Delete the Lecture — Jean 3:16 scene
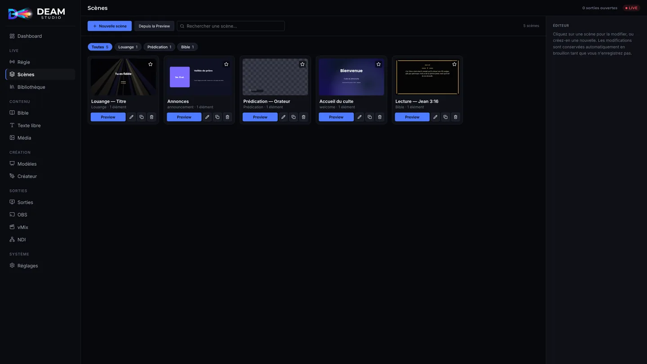 click(456, 117)
